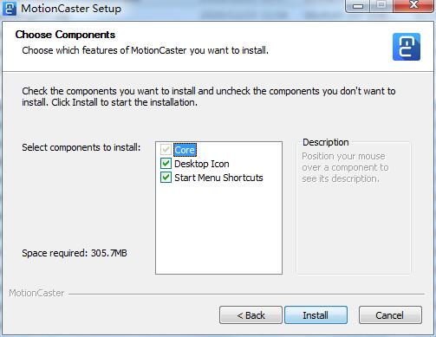Click the Choose Components heading
Image resolution: width=436 pixels, height=337 pixels.
(x=65, y=35)
